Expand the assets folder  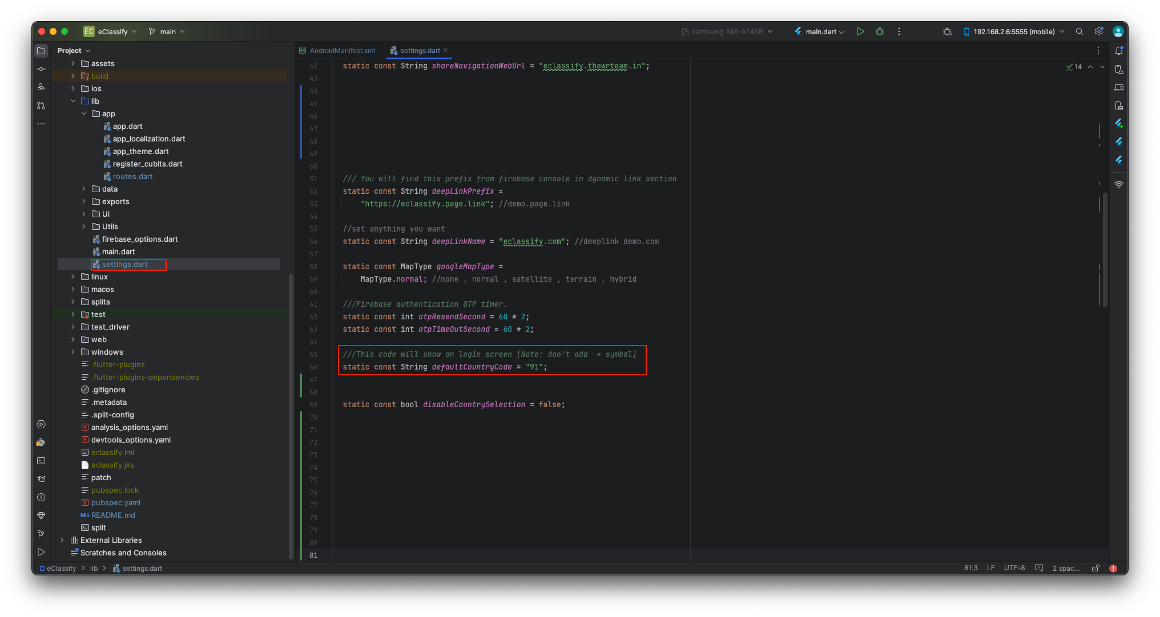73,63
